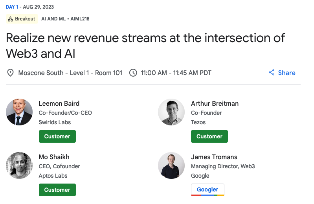Viewport: 314px width, 204px height.
Task: Click the 11:00 AM - 11:45 AM PDT time
Action: point(176,73)
